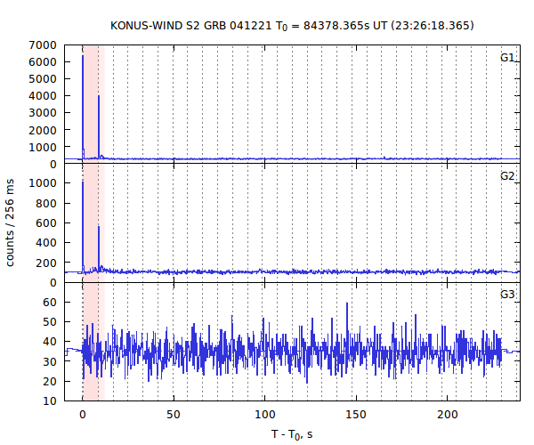This screenshot has height=445, width=534.
Task: Click the G1 y-axis tick label 6000
Action: [43, 62]
